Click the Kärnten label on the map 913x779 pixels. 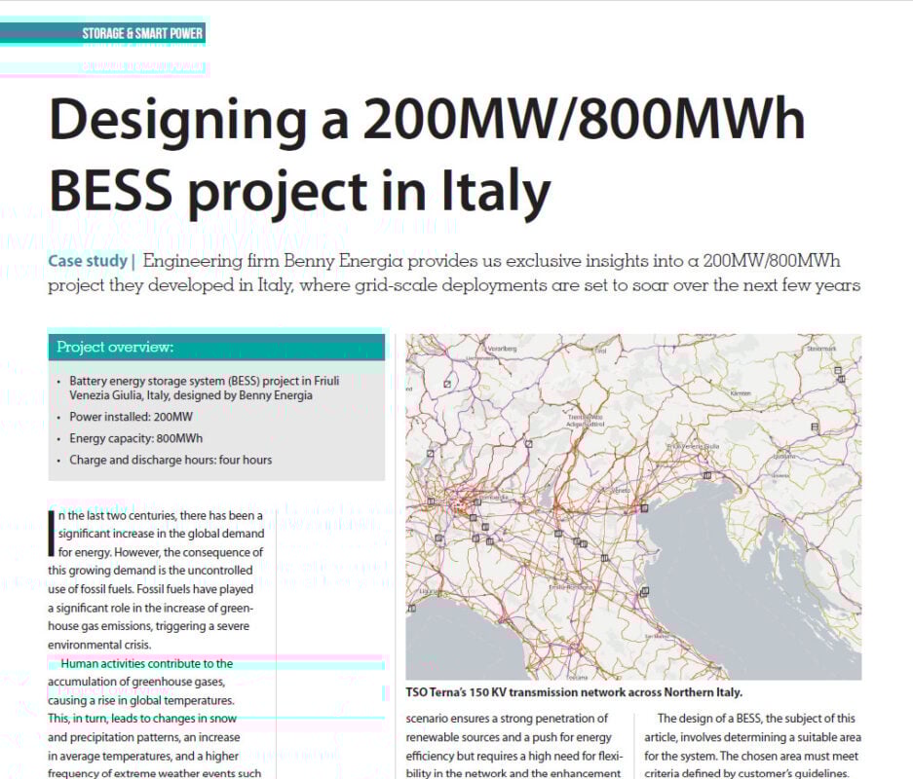point(741,393)
